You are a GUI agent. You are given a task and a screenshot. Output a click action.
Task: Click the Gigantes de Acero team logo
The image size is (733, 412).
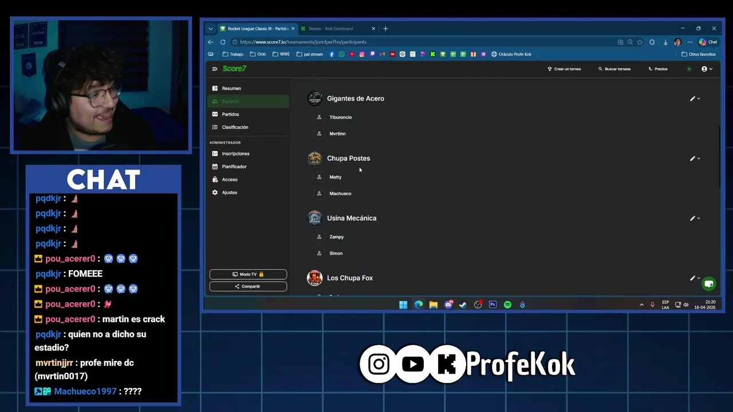click(314, 98)
